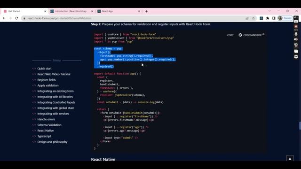
Task: Toggle system speaker audio on recorder bar
Action: [296, 39]
